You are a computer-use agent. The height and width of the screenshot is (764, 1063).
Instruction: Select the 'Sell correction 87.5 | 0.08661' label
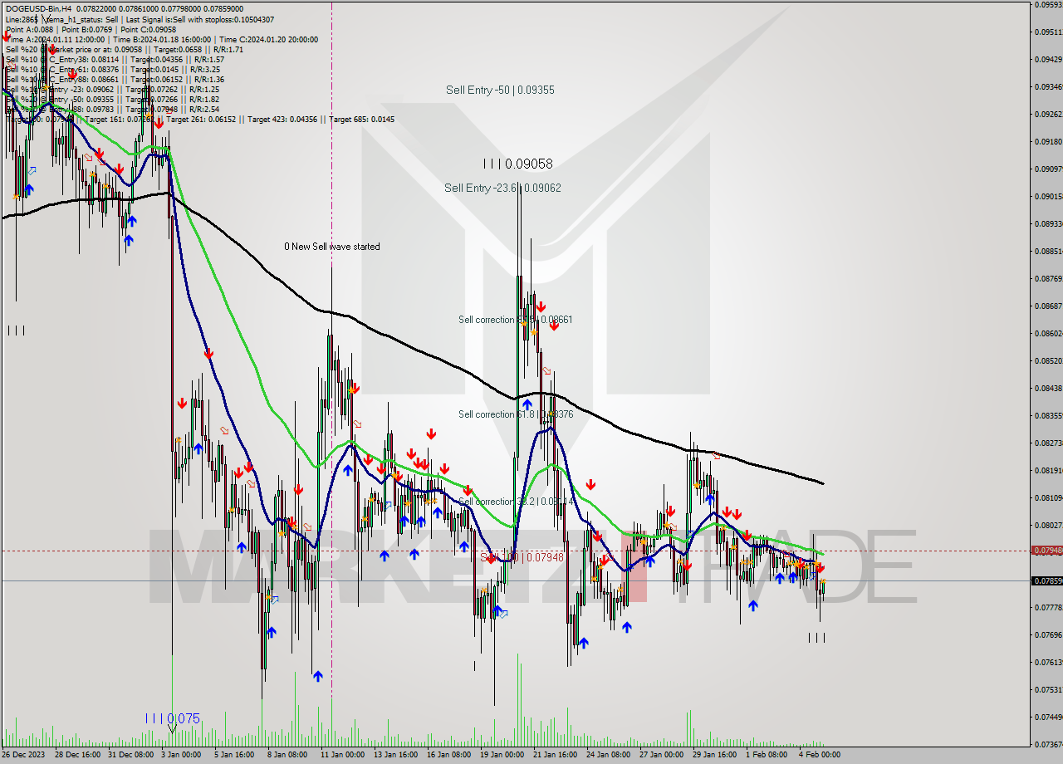coord(516,319)
